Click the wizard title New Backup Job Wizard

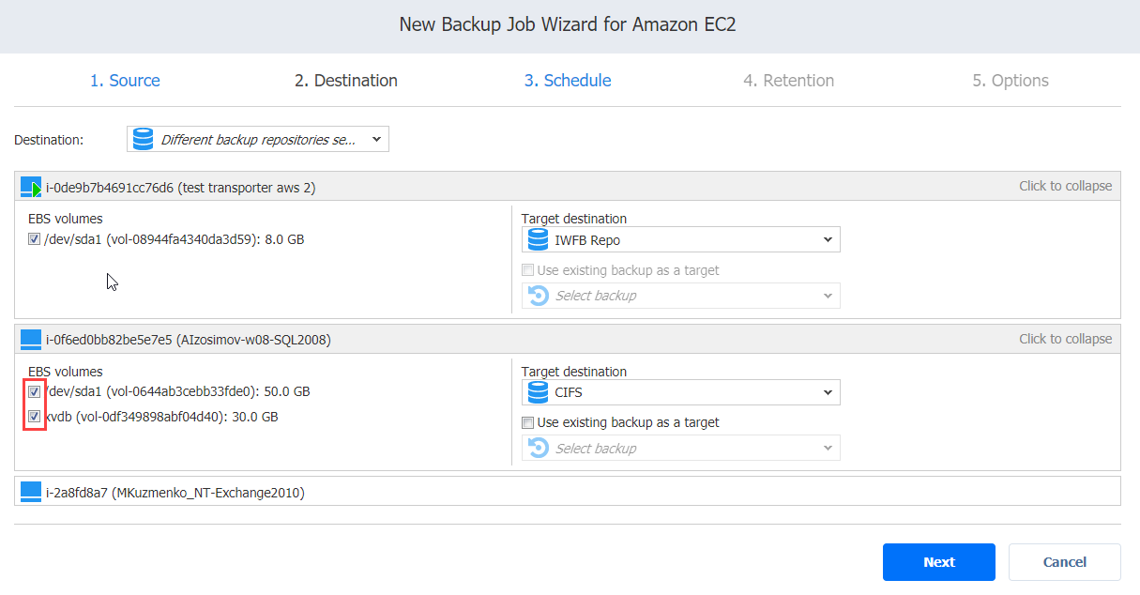click(568, 24)
